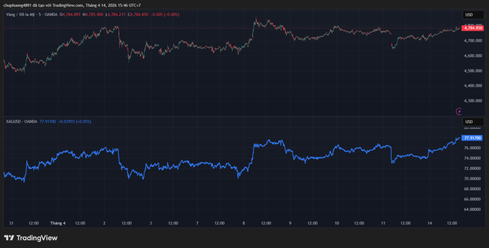
Task: Click the 70.00000 level on silver price scale
Action: (472, 179)
